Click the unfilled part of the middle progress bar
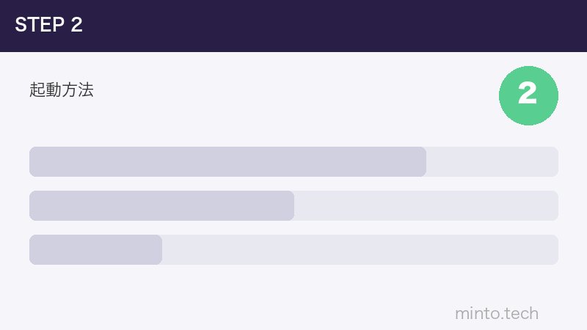The image size is (587, 330). 426,205
